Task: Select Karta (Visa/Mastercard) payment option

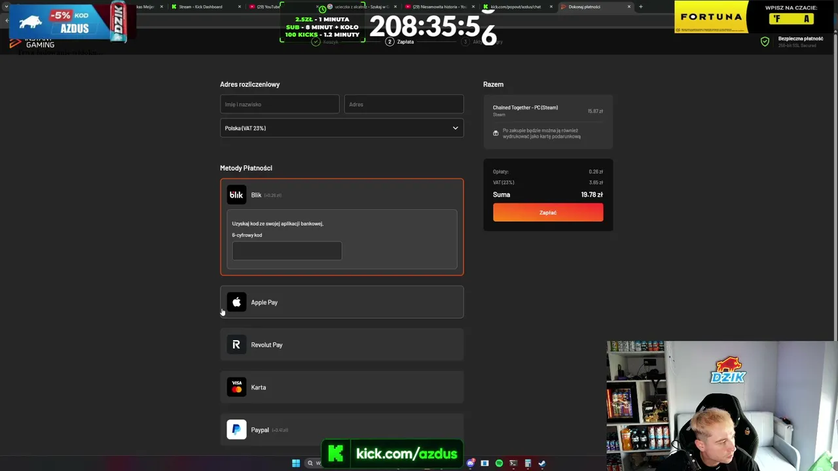Action: [x=342, y=387]
